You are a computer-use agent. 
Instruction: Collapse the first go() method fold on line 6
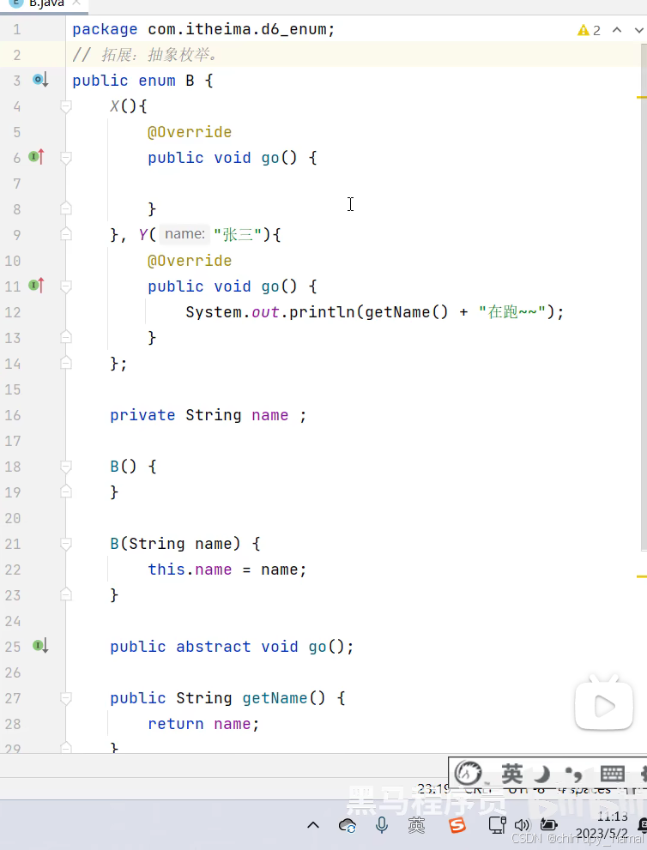[x=65, y=158]
